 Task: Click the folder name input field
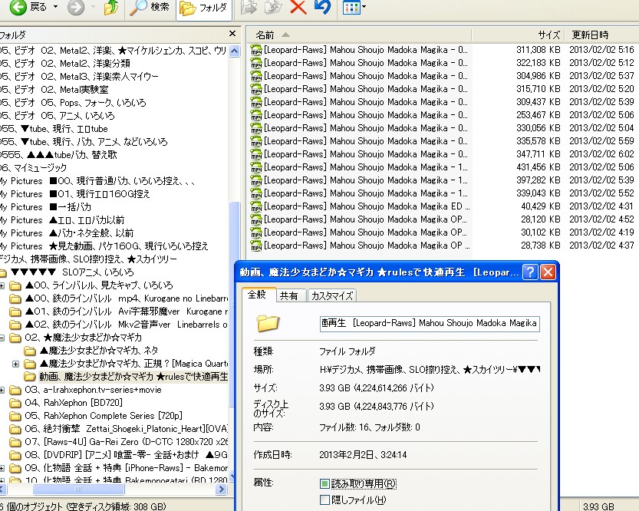430,324
